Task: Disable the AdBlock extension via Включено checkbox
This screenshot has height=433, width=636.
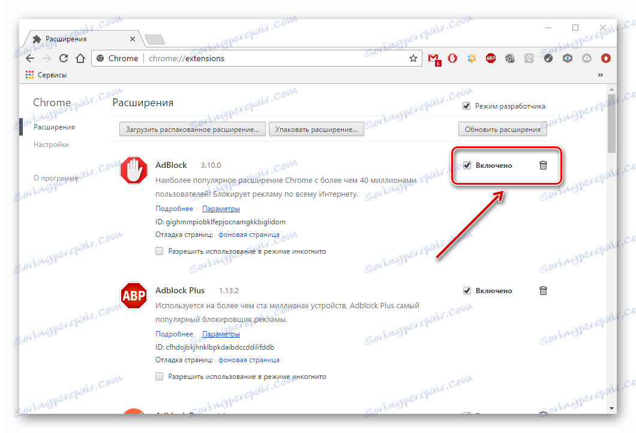Action: (x=467, y=165)
